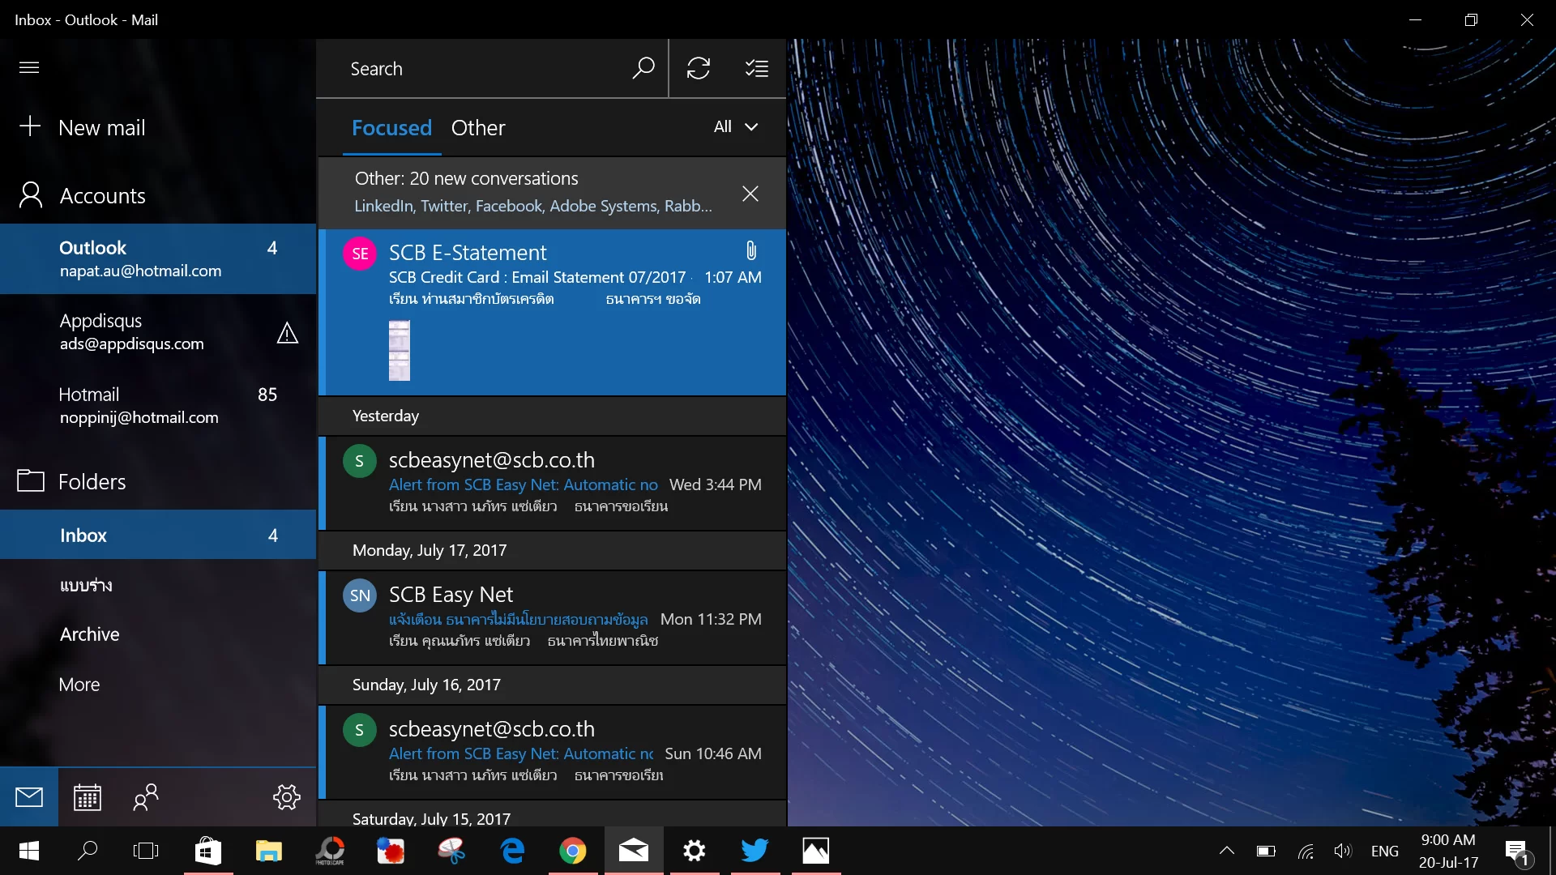Select the Hotmail noppinij account
The height and width of the screenshot is (875, 1556).
click(x=158, y=406)
